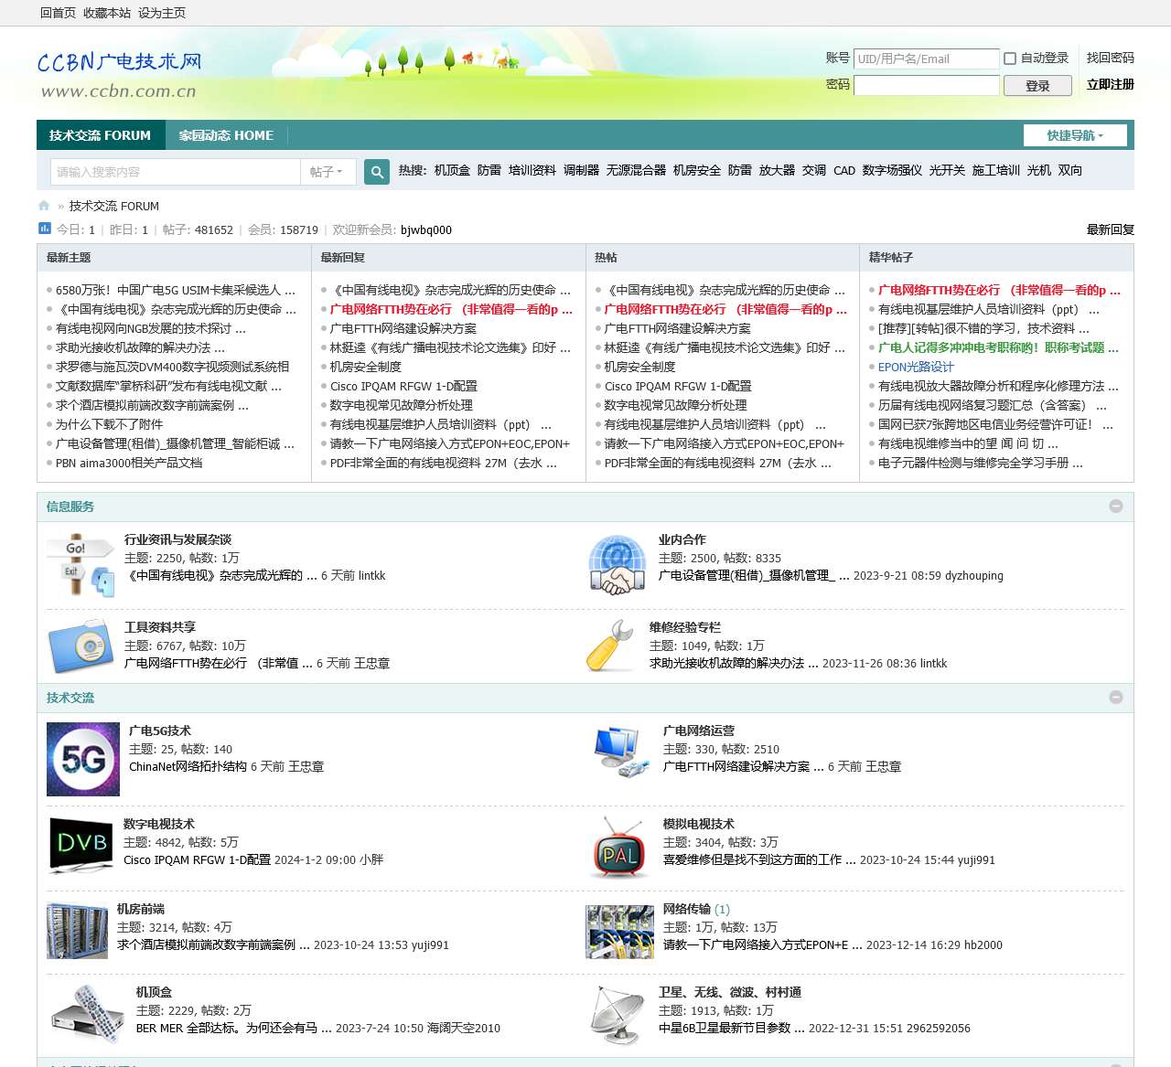Collapse the 信息服务 section
The image size is (1171, 1067).
click(1115, 507)
